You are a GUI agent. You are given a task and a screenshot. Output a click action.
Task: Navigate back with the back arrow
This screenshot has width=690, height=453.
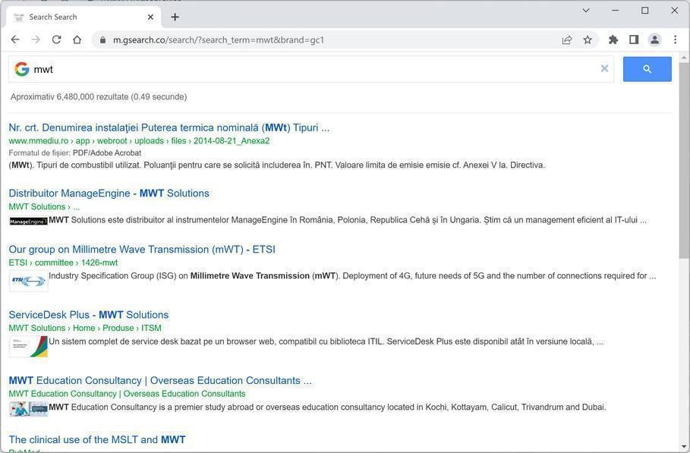tap(15, 39)
